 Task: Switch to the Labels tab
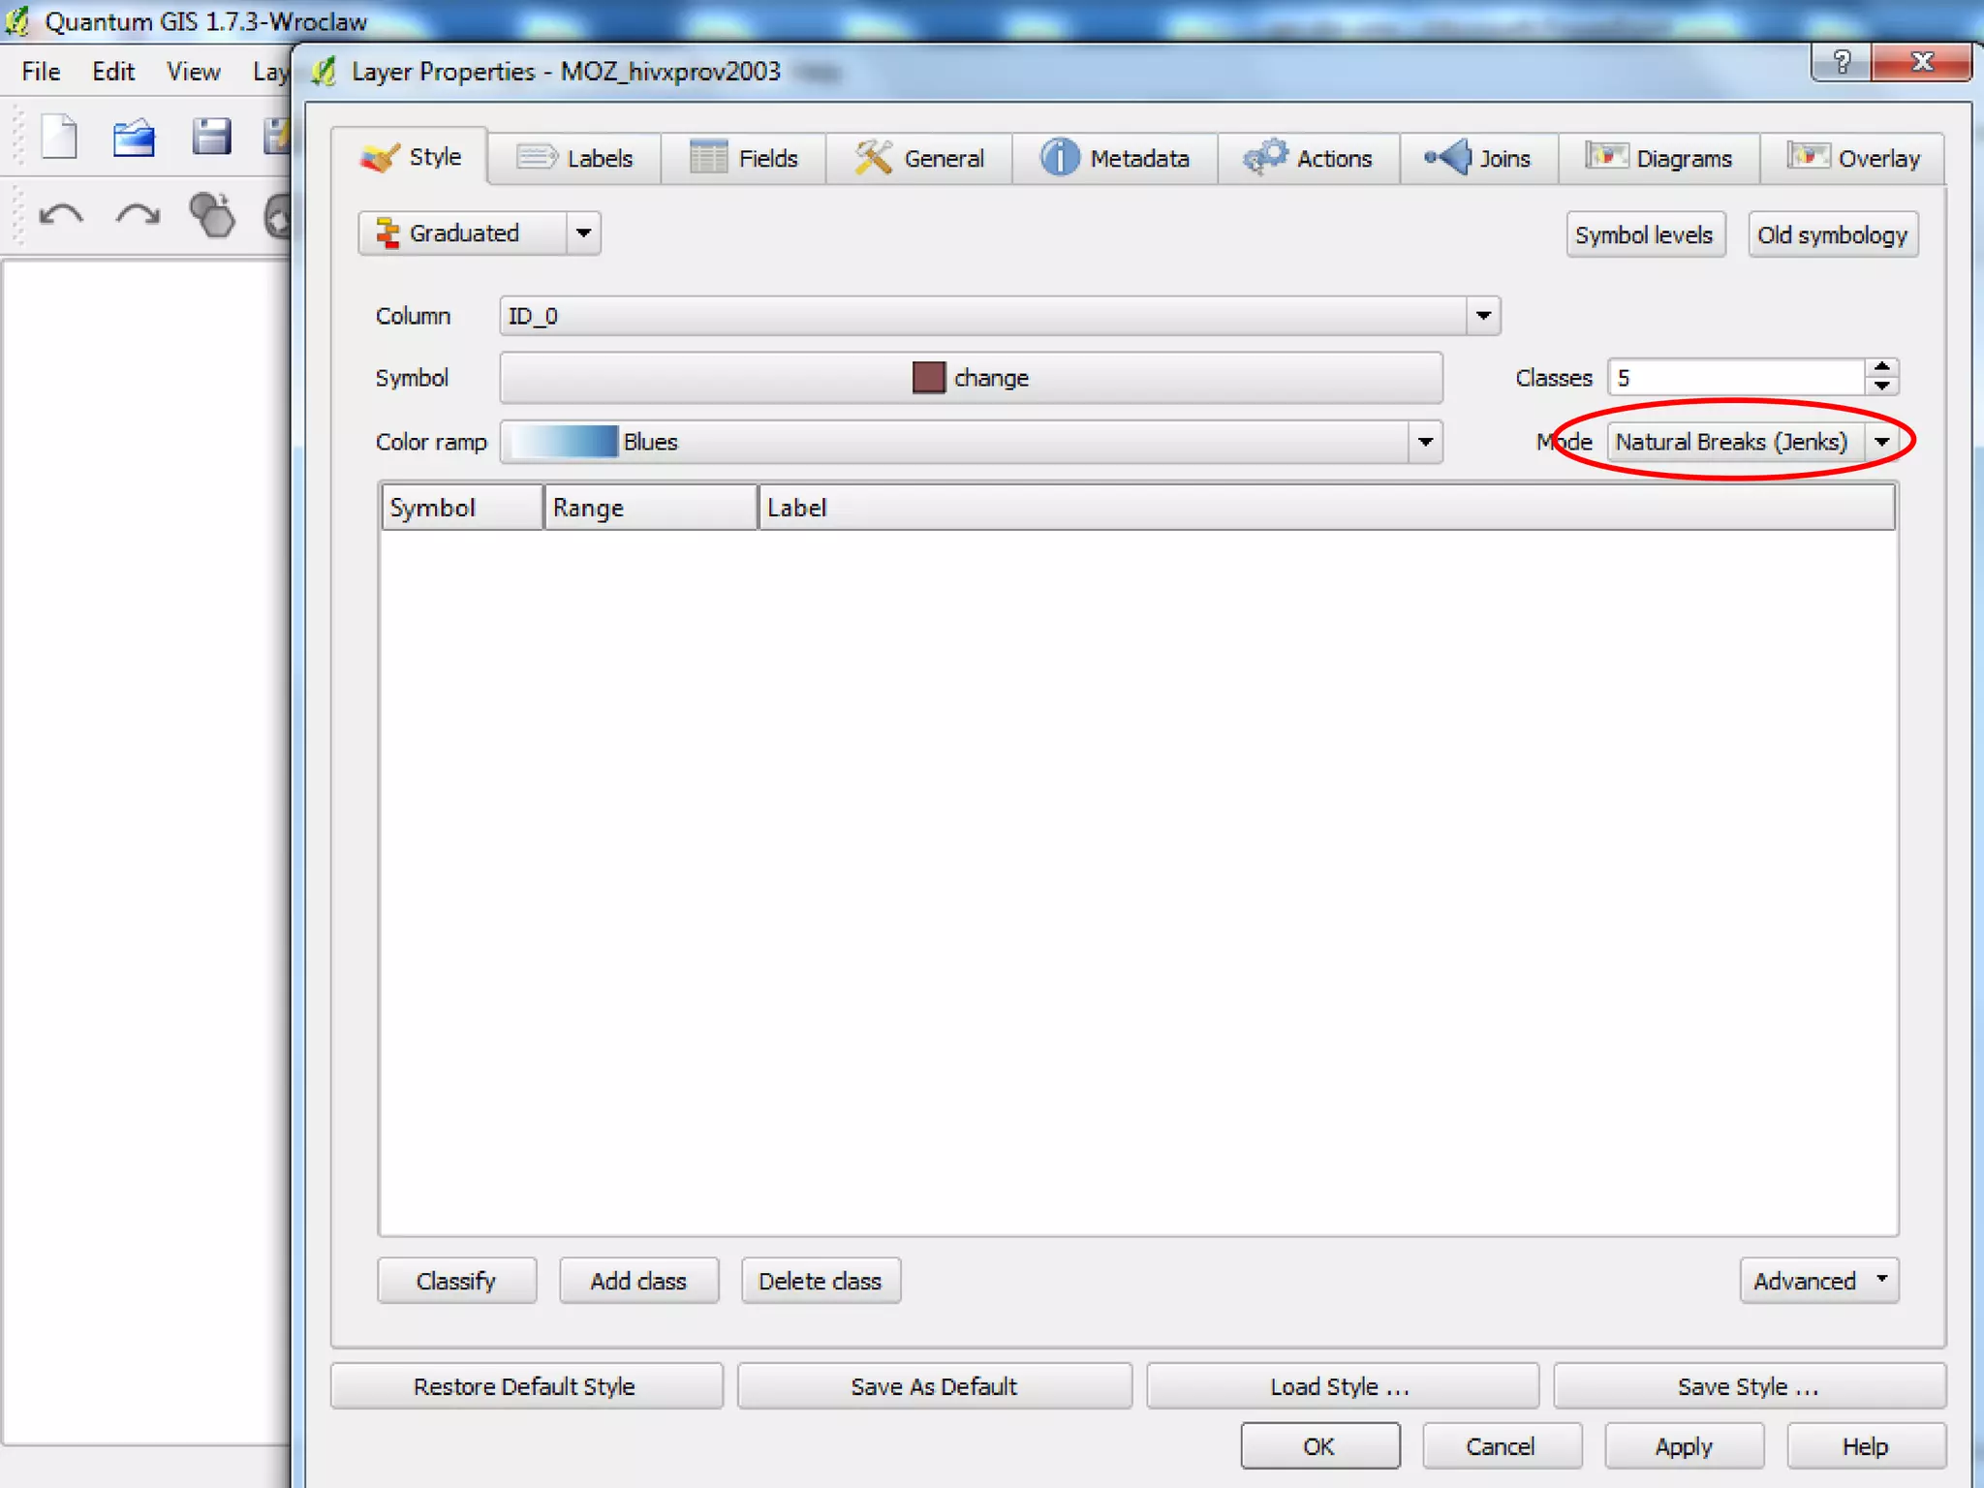point(575,158)
